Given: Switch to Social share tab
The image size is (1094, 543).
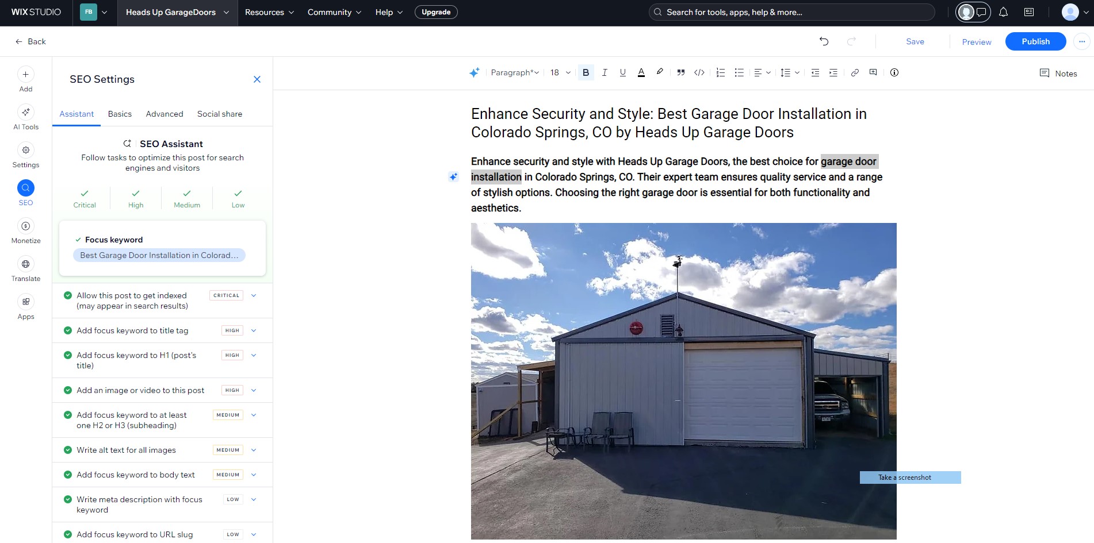Looking at the screenshot, I should pyautogui.click(x=220, y=114).
